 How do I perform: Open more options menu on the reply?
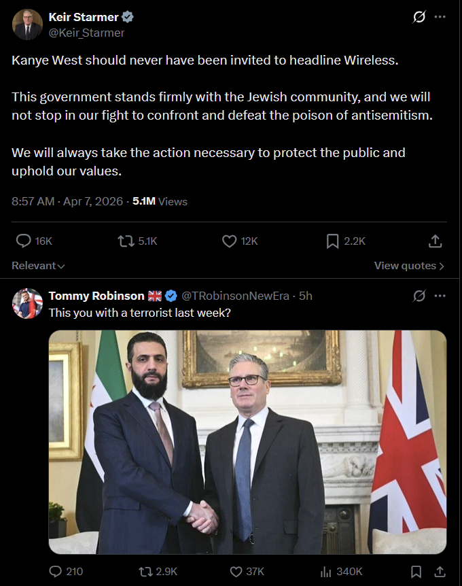click(440, 296)
